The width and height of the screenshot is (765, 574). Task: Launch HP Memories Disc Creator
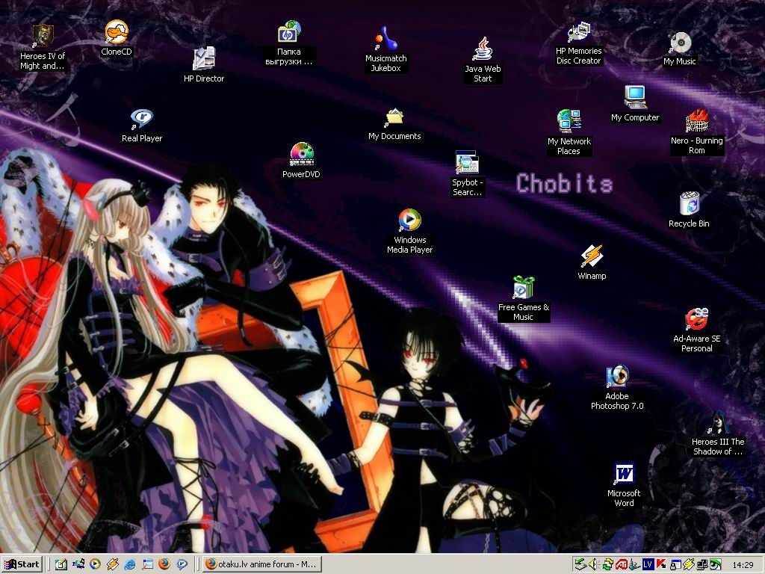[579, 43]
